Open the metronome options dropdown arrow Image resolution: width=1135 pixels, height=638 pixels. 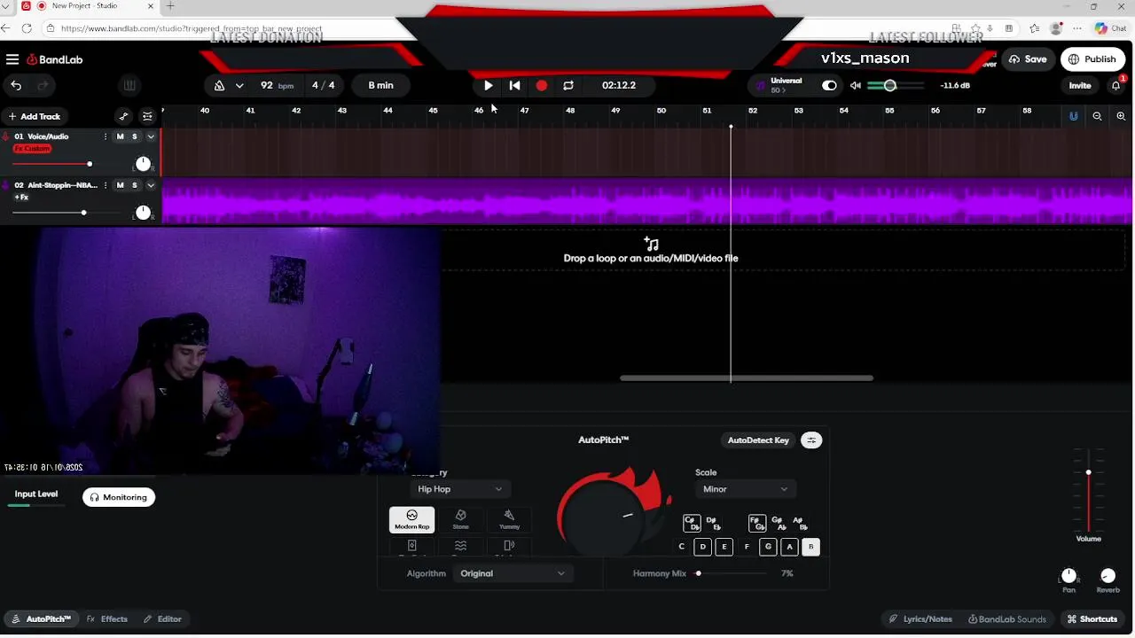tap(239, 85)
